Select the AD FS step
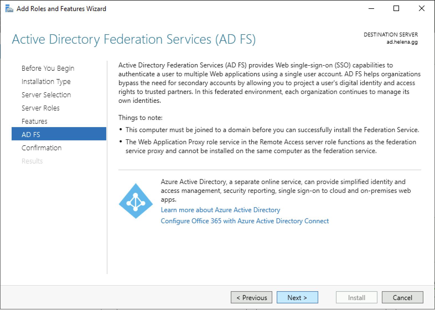This screenshot has height=310, width=435. coord(31,135)
